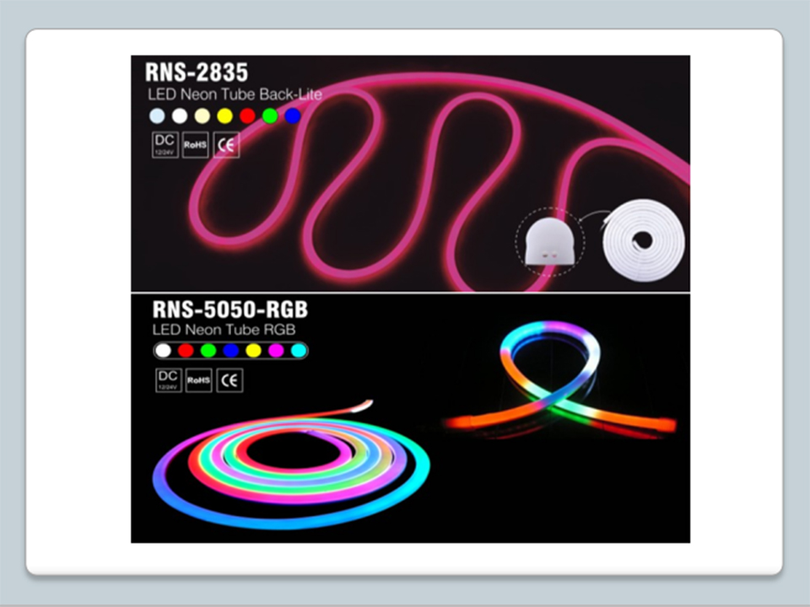Screen dimensions: 810x607
Task: Click the RoHS badge under RNS-5050-RGB
Action: (198, 380)
